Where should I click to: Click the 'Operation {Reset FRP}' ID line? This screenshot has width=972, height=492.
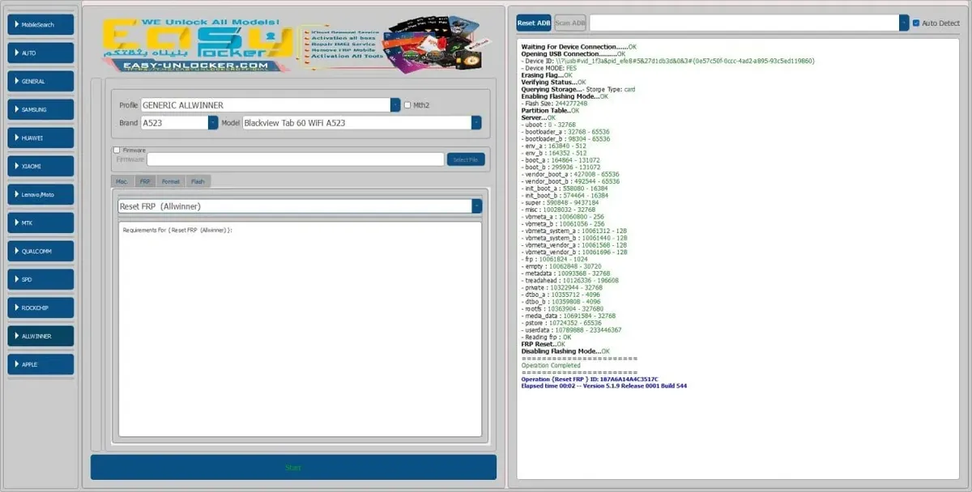[590, 380]
